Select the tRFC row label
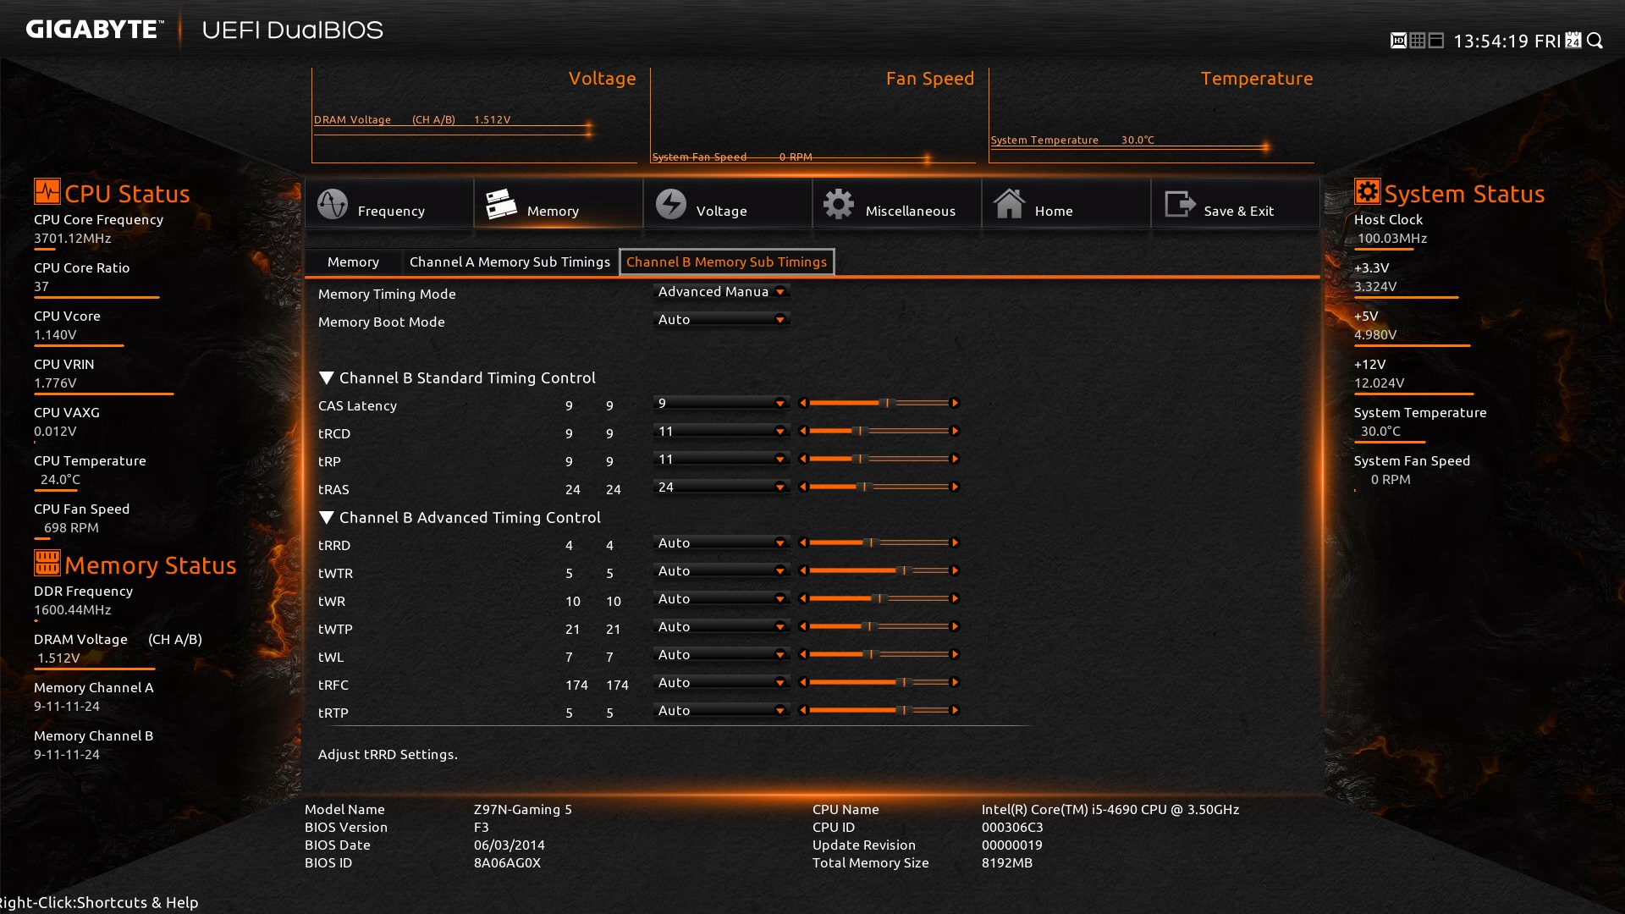Viewport: 1625px width, 914px height. click(333, 685)
